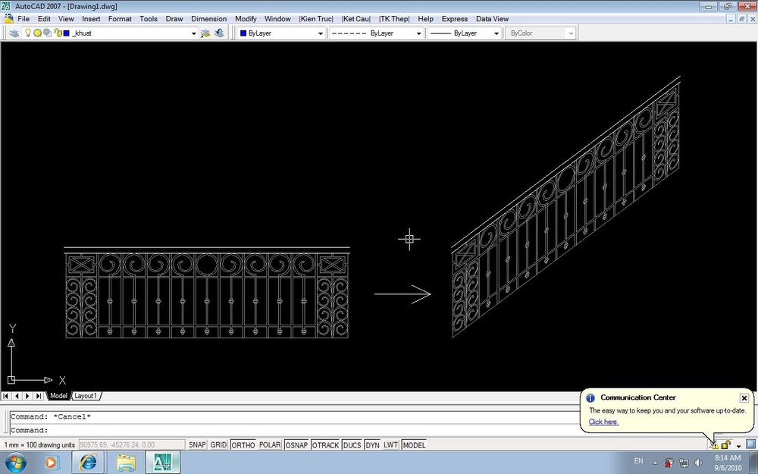Toggle the layer on/off lightbulb icon
Image resolution: width=758 pixels, height=474 pixels.
(28, 33)
